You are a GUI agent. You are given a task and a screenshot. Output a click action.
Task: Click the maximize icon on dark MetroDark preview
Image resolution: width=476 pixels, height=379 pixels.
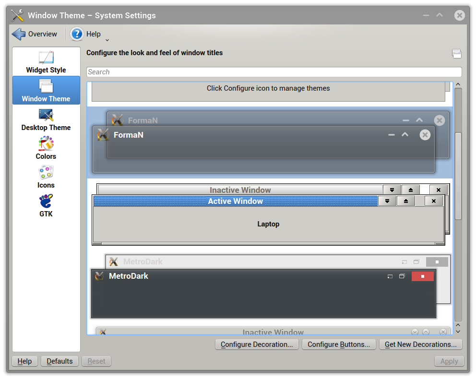[x=402, y=276]
